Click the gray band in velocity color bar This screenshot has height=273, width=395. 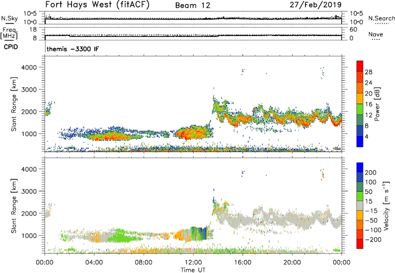360,205
